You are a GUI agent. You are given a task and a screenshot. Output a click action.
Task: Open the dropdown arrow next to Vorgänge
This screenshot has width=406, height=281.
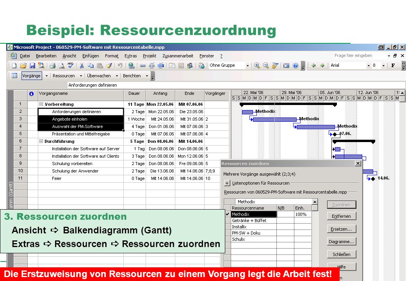[46, 76]
